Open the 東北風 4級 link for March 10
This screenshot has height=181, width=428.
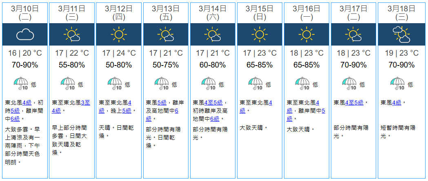point(27,102)
